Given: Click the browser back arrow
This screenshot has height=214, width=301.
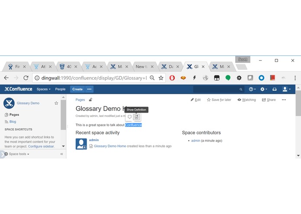Looking at the screenshot, I should (x=6, y=78).
